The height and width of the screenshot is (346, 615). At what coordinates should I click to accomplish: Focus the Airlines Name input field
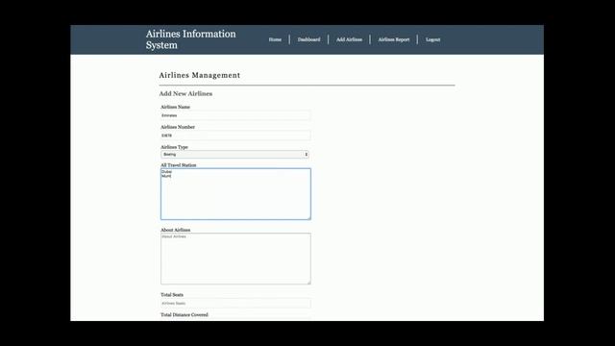(235, 115)
